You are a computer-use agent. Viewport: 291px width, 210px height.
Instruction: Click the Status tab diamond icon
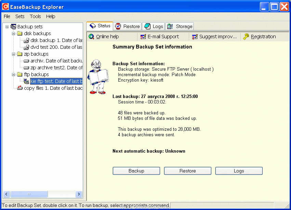[93, 26]
